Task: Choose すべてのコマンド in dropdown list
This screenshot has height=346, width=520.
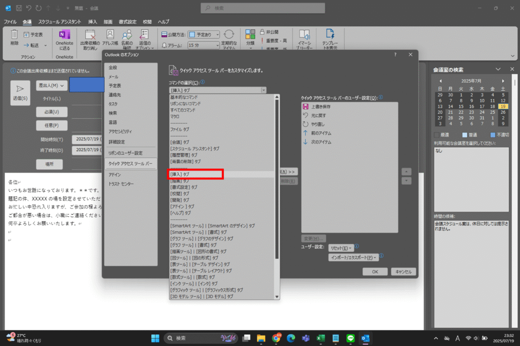Action: 222,110
